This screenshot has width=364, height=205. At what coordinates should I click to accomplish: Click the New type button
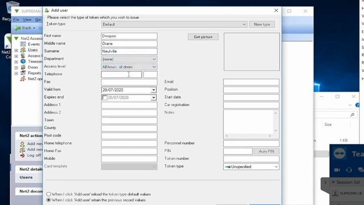tap(262, 24)
